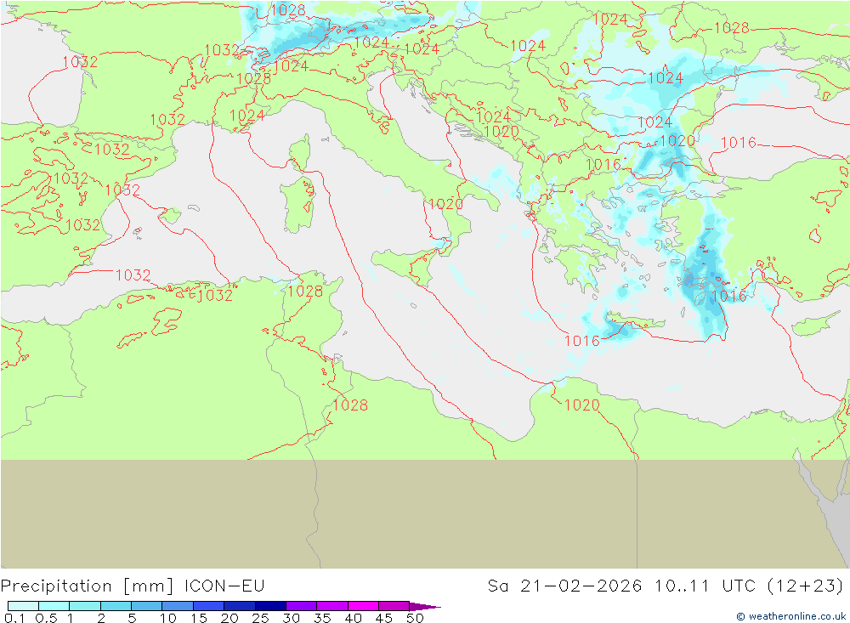Click the legend value label '45'
The image size is (850, 623).
(384, 618)
